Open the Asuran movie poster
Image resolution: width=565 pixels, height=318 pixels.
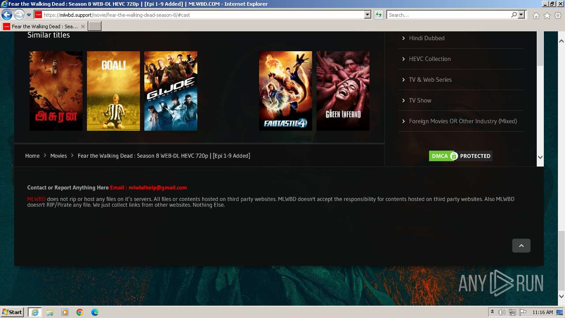pyautogui.click(x=56, y=91)
